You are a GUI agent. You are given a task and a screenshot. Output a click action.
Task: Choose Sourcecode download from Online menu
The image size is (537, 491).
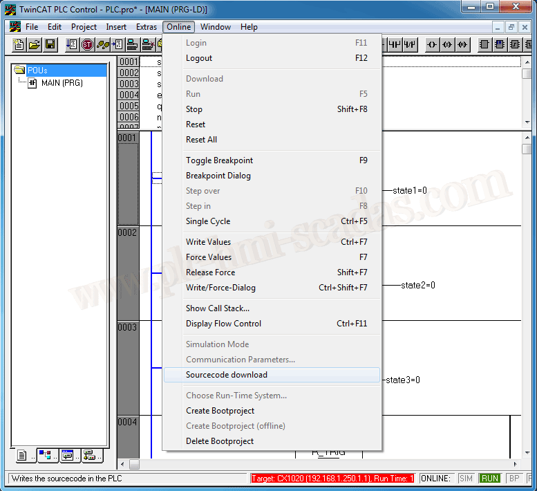[x=226, y=375]
